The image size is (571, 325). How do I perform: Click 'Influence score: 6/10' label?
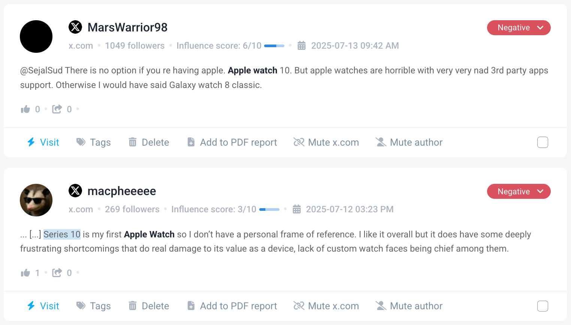[219, 46]
